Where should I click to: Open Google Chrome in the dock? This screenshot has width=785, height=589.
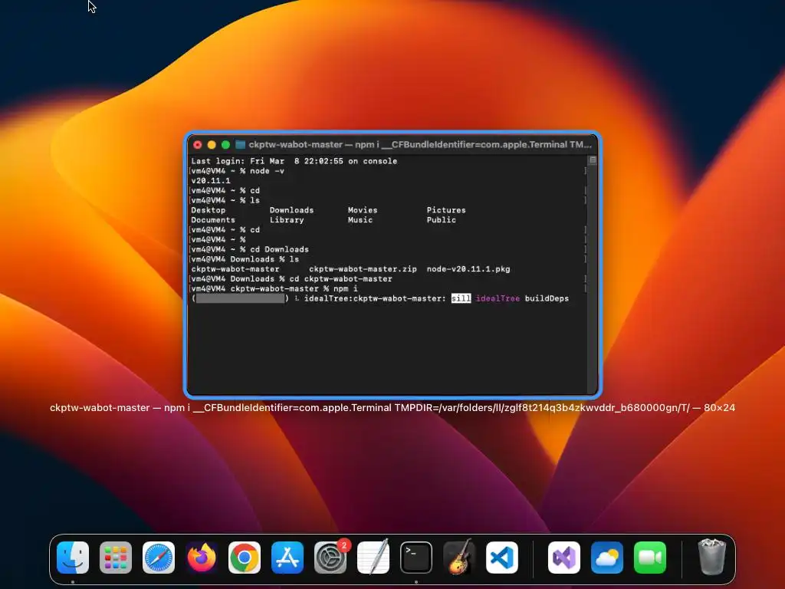click(245, 558)
